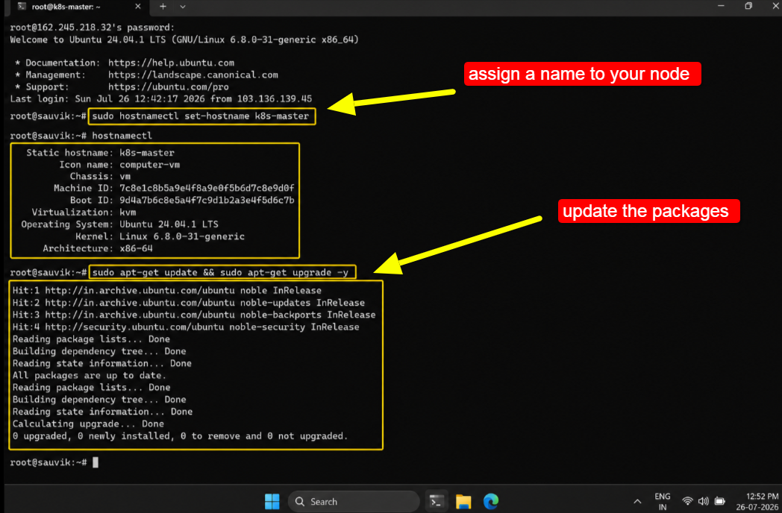Click the last terminal prompt cursor
The height and width of the screenshot is (513, 782).
click(x=96, y=462)
